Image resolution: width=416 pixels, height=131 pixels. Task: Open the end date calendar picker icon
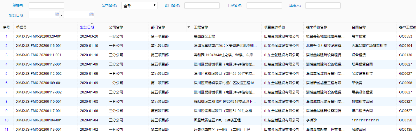point(91,14)
